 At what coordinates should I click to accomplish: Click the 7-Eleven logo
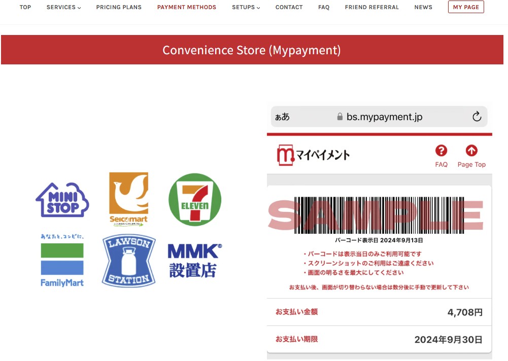195,199
